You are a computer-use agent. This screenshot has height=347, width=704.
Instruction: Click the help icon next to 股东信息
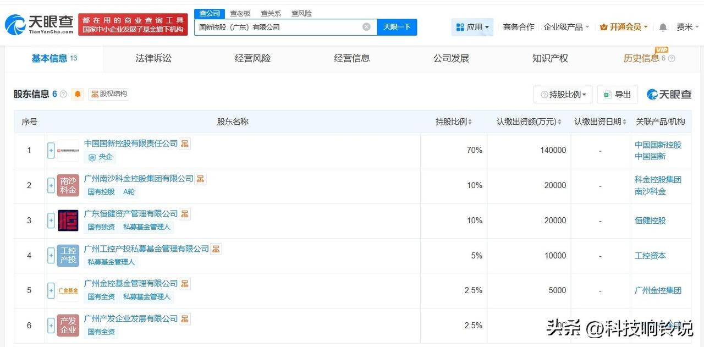tap(63, 94)
